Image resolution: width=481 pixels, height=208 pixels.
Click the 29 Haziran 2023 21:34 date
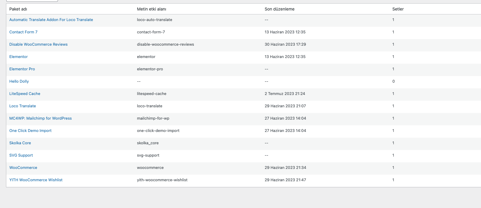(x=285, y=168)
